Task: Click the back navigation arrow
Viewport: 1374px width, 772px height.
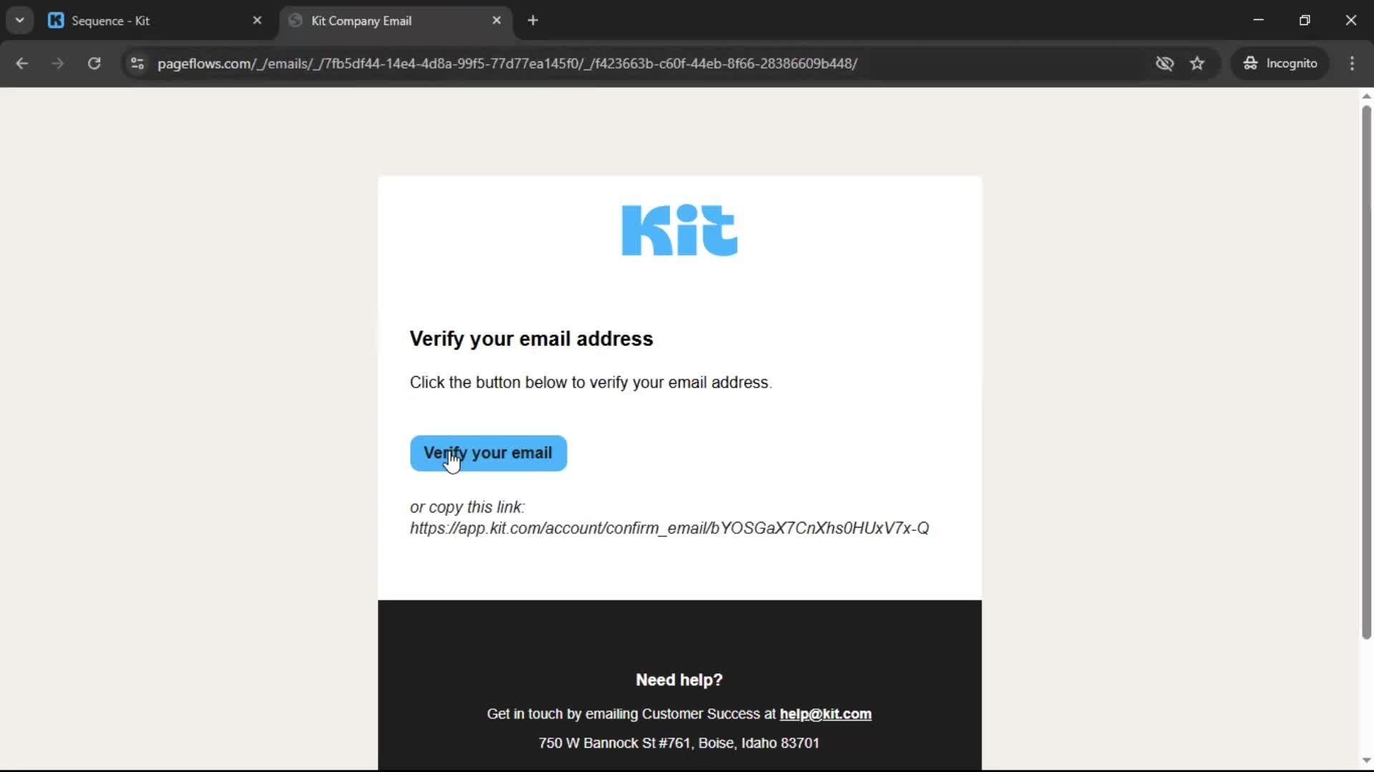Action: click(x=22, y=64)
